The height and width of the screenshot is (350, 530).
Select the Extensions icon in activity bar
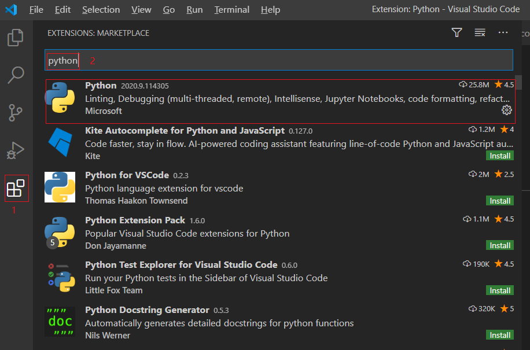pyautogui.click(x=15, y=189)
